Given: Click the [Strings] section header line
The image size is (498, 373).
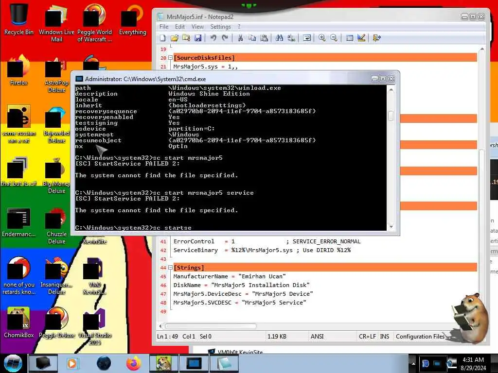Looking at the screenshot, I should [325, 268].
